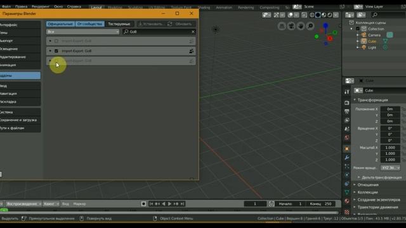This screenshot has width=406, height=228.
Task: Open Интерфейс preferences section
Action: [x=20, y=25]
